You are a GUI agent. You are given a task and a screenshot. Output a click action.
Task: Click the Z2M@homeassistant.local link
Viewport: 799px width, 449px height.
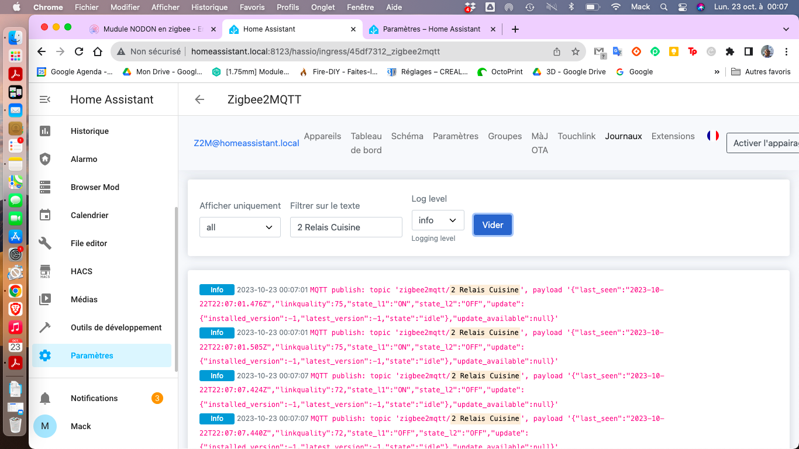(246, 143)
